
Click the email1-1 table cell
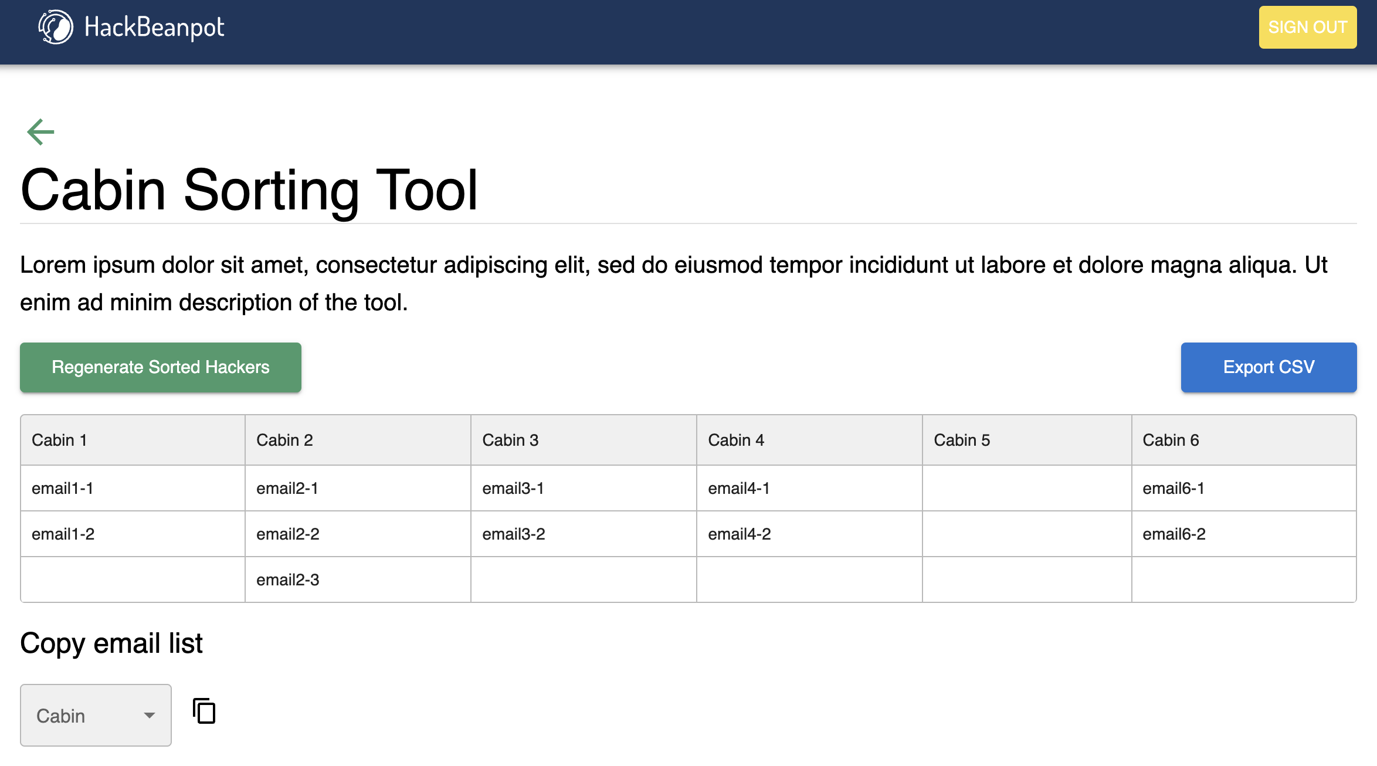pos(62,488)
